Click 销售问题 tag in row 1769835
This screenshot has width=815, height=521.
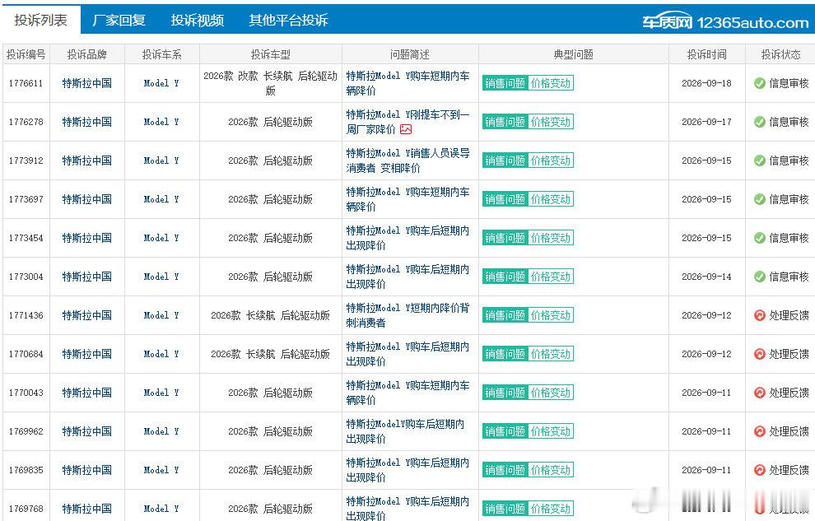point(505,470)
